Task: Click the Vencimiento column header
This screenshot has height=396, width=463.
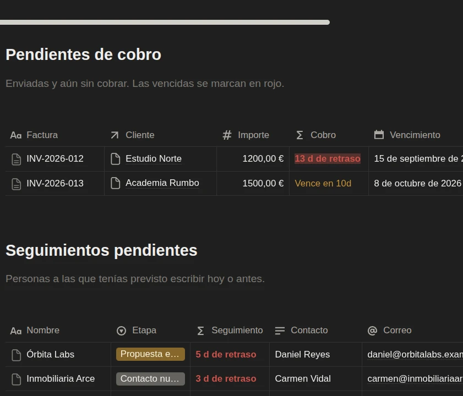Action: tap(416, 135)
